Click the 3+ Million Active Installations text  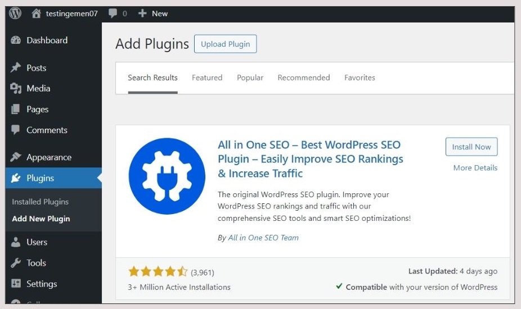tap(179, 287)
